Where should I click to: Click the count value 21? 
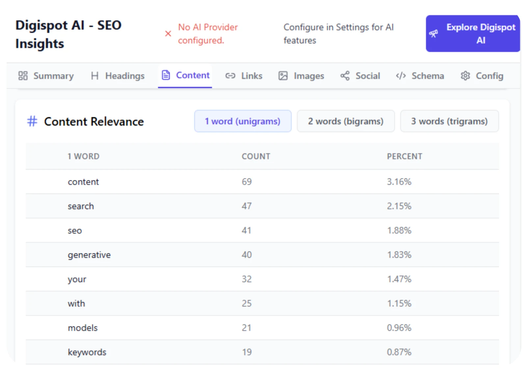pos(247,328)
